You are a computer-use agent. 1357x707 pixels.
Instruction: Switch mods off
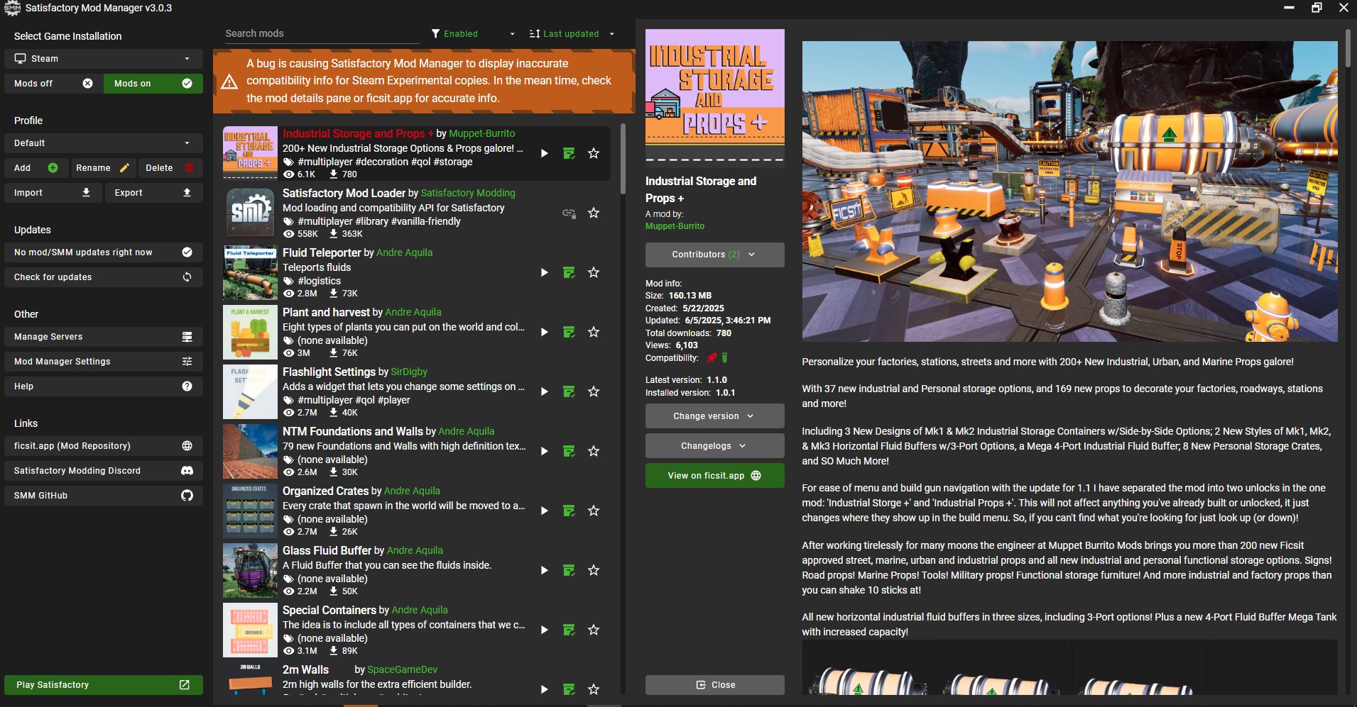click(x=53, y=84)
